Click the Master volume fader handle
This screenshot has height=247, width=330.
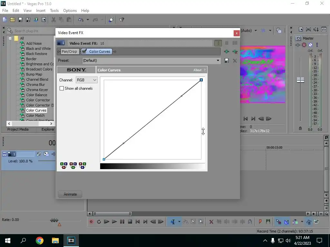click(x=300, y=80)
